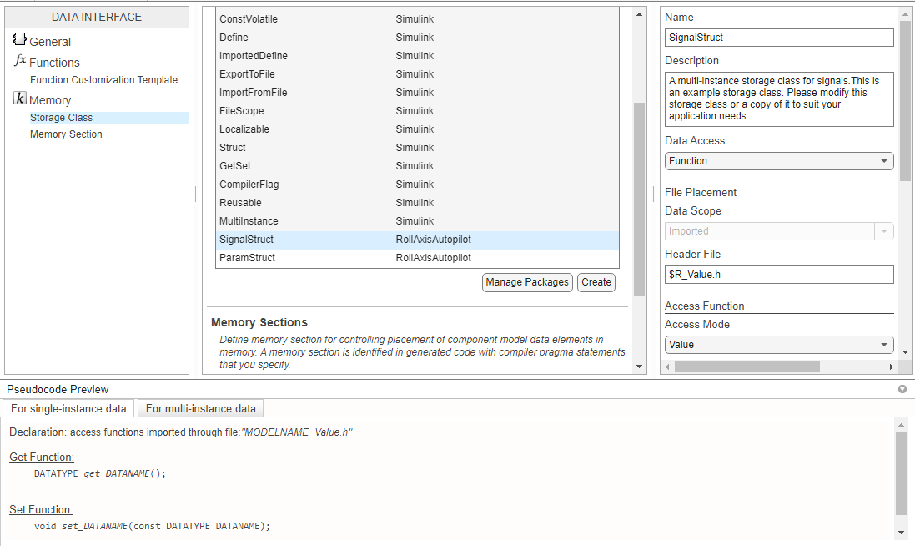Viewport: 915px width, 546px height.
Task: Open the Data Access dropdown
Action: pos(779,161)
